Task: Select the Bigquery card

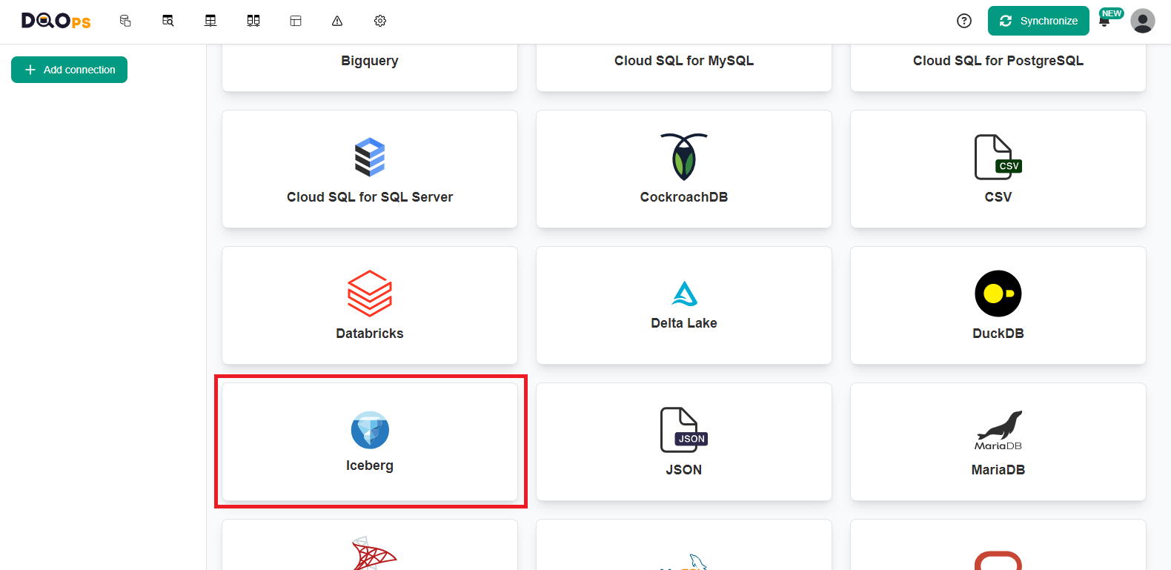Action: [x=370, y=67]
